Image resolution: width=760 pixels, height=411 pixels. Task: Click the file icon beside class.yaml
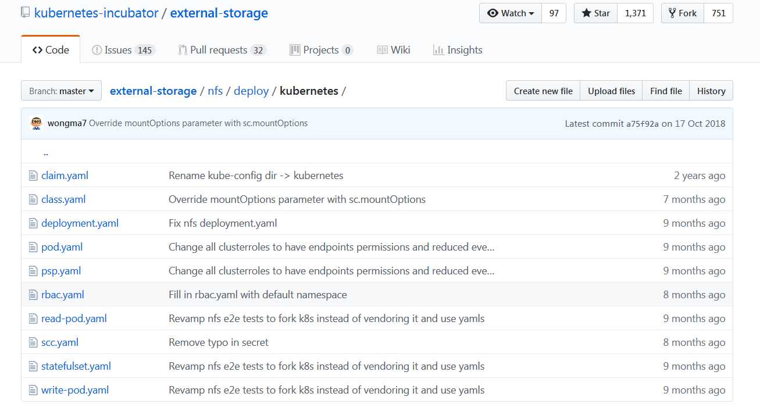click(x=33, y=199)
